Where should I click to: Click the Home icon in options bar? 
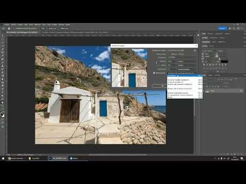click(4, 29)
